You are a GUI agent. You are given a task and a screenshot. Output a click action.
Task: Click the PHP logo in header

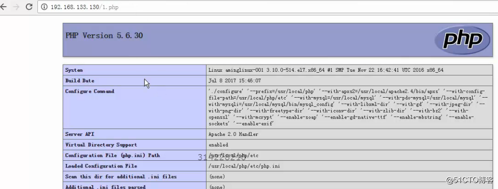462,40
